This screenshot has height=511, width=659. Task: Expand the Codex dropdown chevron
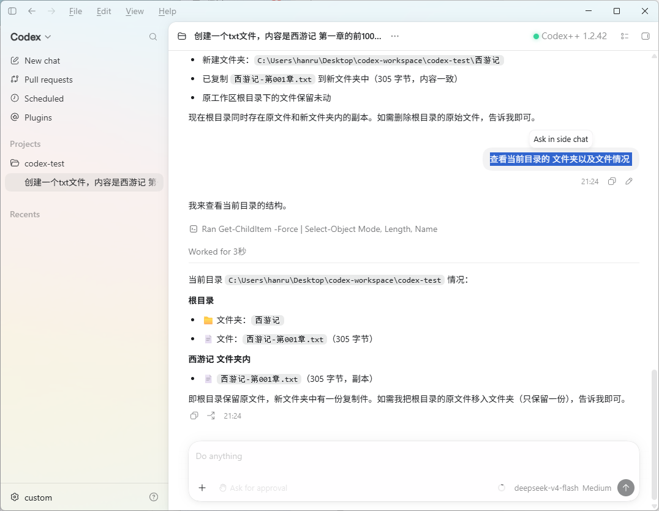[48, 37]
